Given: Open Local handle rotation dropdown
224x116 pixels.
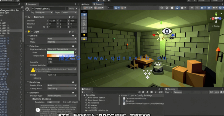Looking at the screenshot, I should 99,8.
